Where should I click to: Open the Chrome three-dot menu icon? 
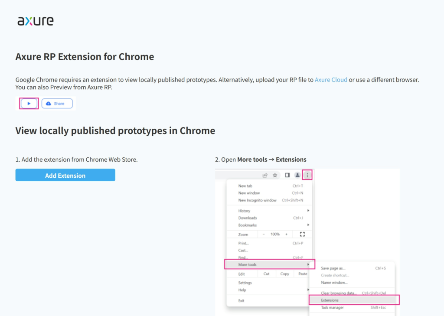307,175
